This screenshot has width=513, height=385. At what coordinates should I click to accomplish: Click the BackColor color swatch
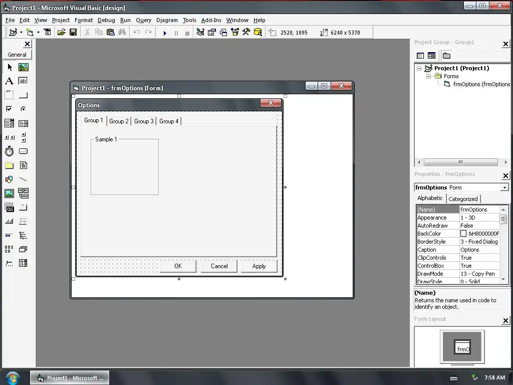(463, 234)
